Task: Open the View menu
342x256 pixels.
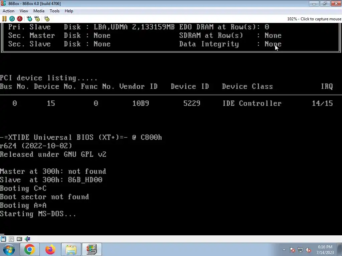Action: pos(24,11)
